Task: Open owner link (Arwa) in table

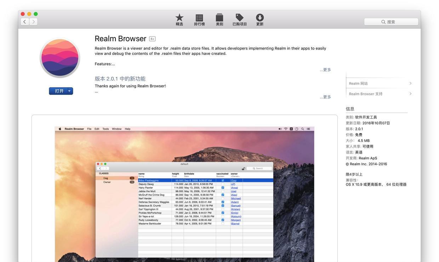Action: pos(234,188)
